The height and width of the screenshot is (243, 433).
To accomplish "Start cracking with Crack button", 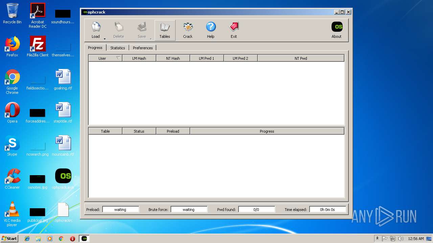I will 188,30.
